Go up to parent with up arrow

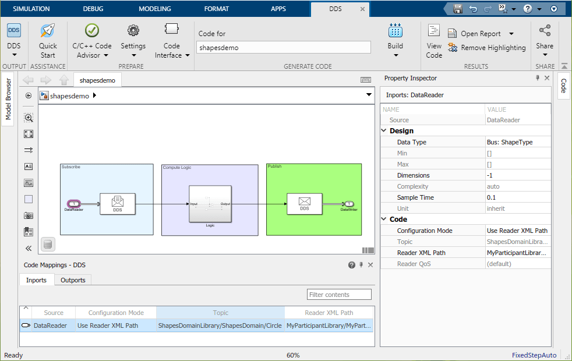[x=64, y=80]
